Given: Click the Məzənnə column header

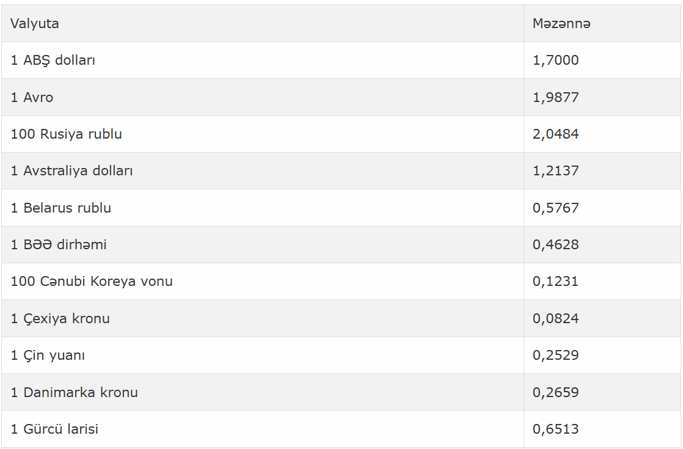Looking at the screenshot, I should click(x=561, y=23).
